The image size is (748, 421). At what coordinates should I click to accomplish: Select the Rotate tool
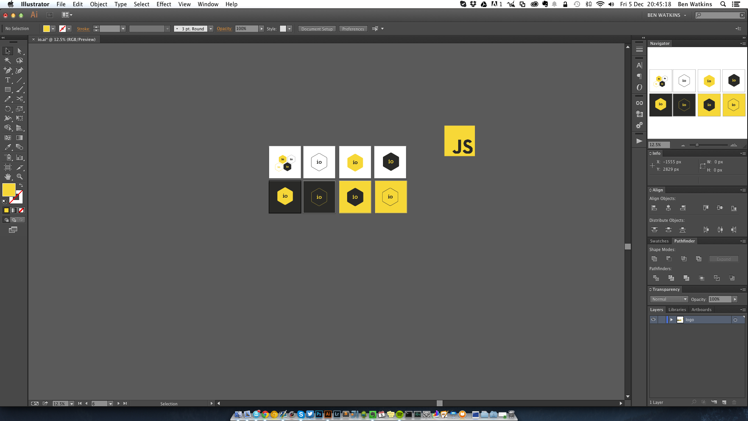pos(8,109)
